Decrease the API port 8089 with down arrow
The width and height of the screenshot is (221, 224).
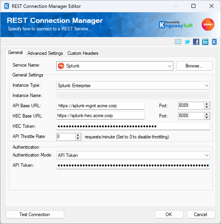(206, 107)
